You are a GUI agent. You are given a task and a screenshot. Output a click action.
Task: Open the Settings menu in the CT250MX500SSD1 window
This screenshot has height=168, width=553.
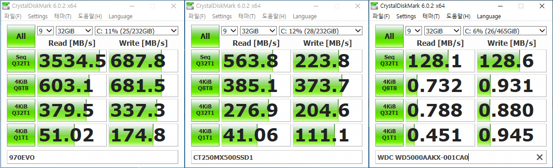(x=222, y=16)
